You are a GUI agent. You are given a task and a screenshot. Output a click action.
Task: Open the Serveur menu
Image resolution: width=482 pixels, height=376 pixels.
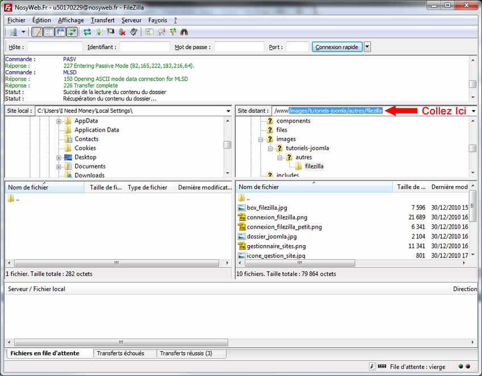131,20
